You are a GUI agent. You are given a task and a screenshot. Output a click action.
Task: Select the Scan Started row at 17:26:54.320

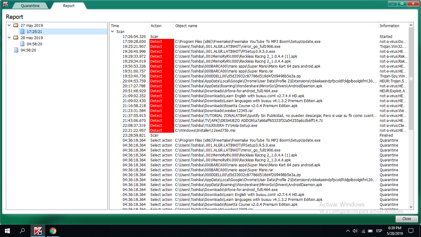click(x=260, y=36)
